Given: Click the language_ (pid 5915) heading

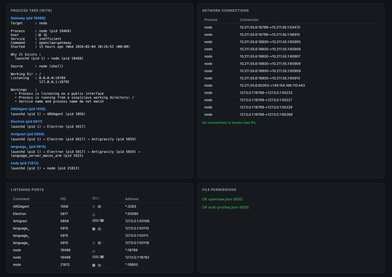Looking at the screenshot, I should point(28,147).
